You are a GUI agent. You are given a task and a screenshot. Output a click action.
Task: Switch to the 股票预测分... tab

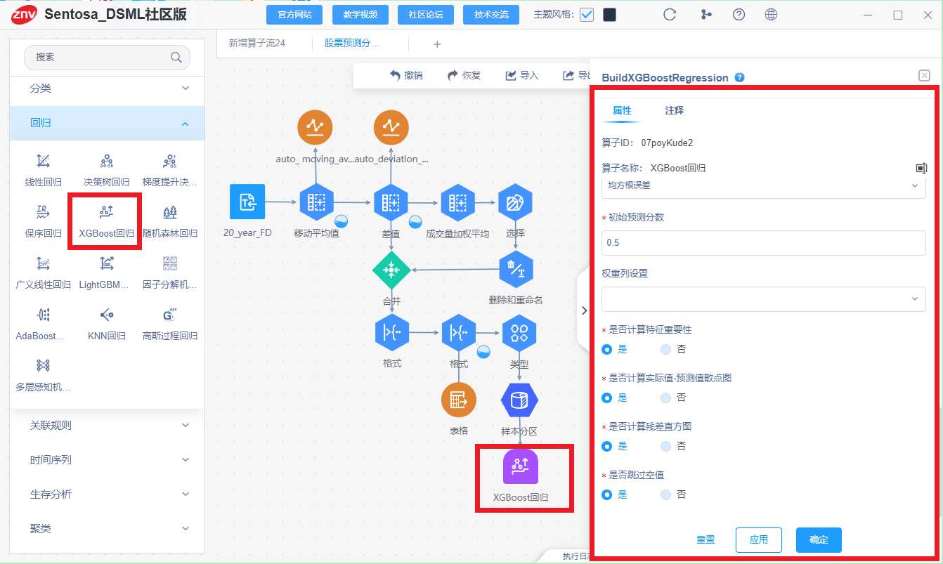tap(351, 43)
